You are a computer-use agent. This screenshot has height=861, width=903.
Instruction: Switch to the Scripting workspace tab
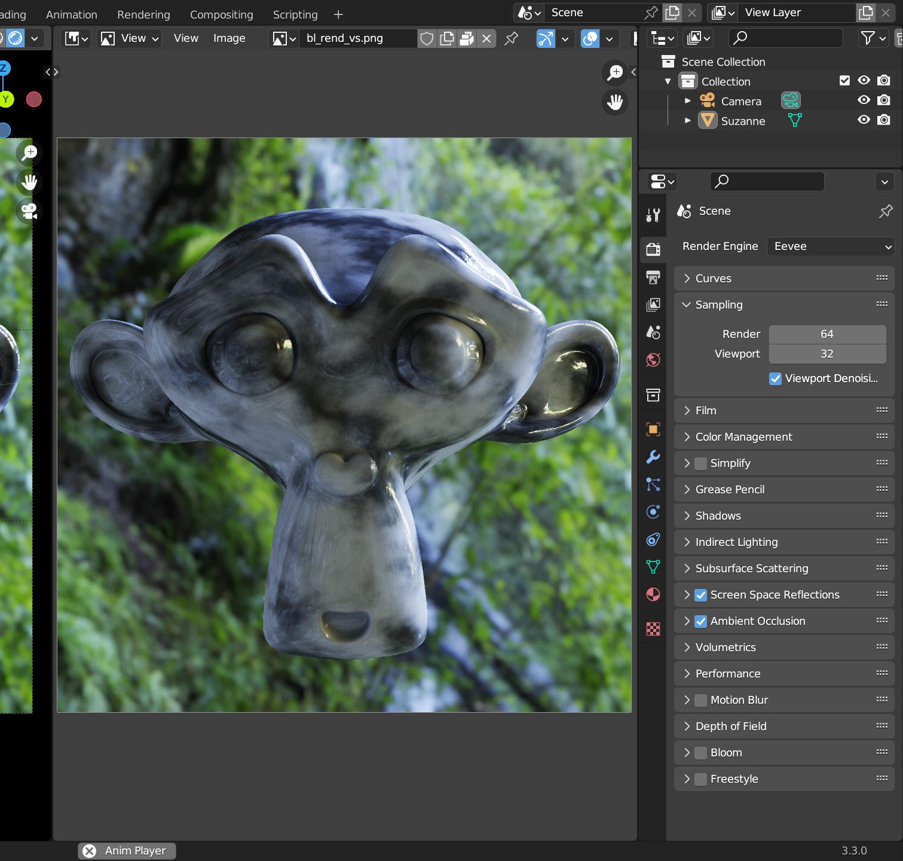pyautogui.click(x=295, y=14)
